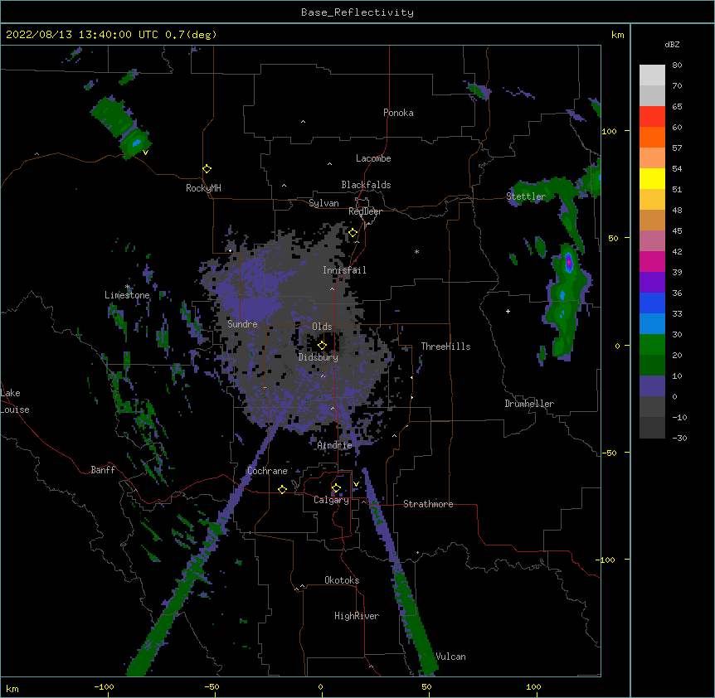Image resolution: width=715 pixels, height=698 pixels.
Task: Click the Lake Louise label
Action: (x=15, y=401)
